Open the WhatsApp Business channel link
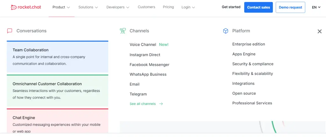The height and width of the screenshot is (137, 326). pos(148,74)
